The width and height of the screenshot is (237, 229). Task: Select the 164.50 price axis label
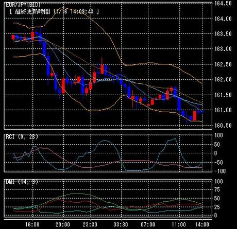[223, 4]
